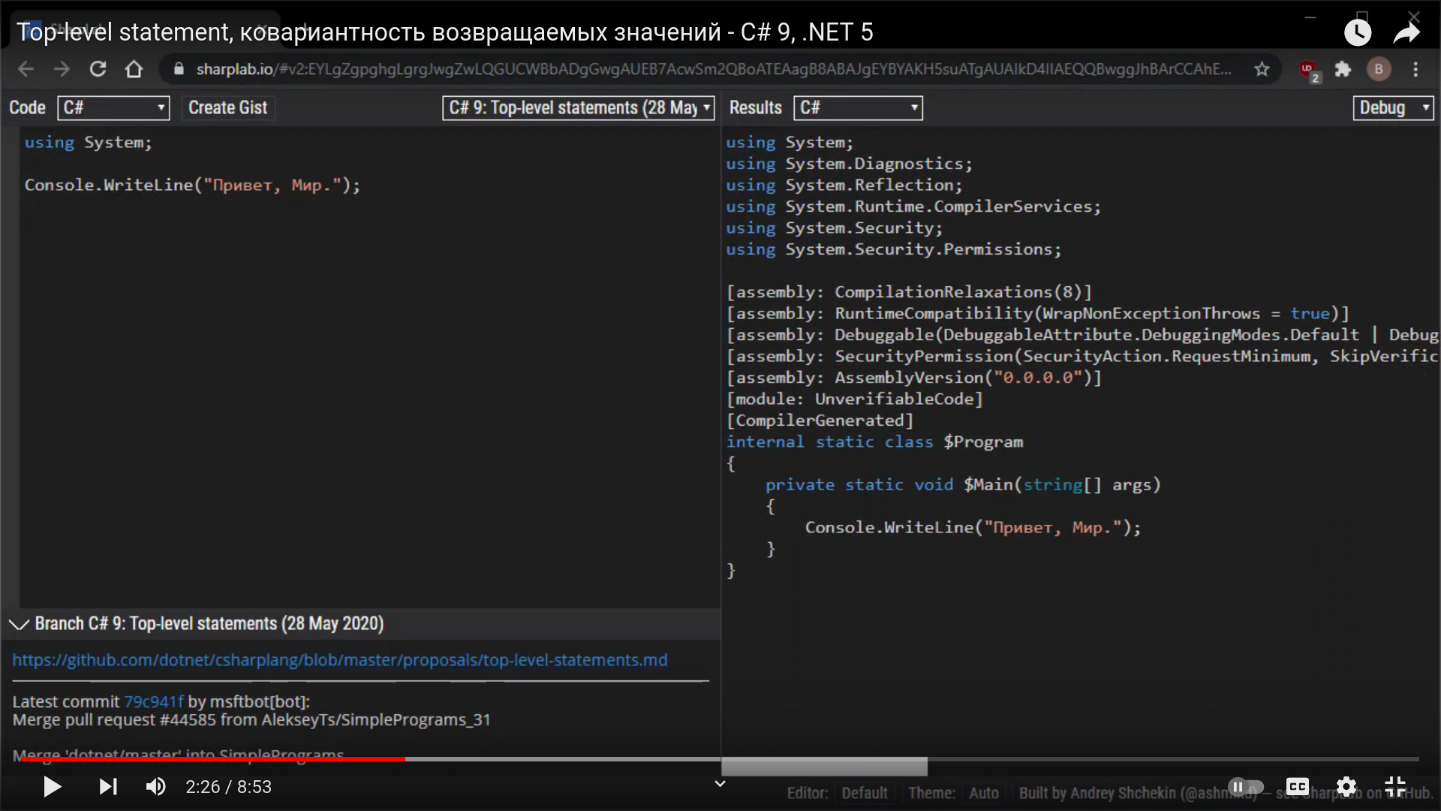Open YouTube player settings gear

(x=1346, y=786)
